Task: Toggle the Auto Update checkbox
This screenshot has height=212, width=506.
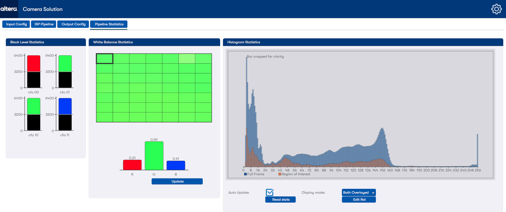Action: [x=270, y=193]
